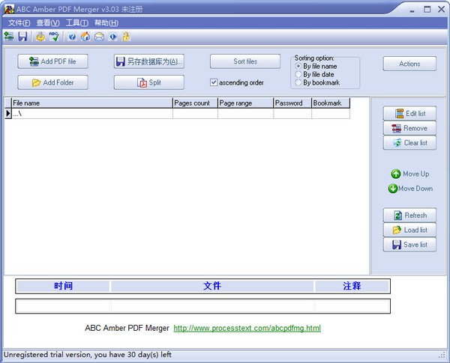Click the Actions button
This screenshot has width=450, height=363.
(x=409, y=64)
